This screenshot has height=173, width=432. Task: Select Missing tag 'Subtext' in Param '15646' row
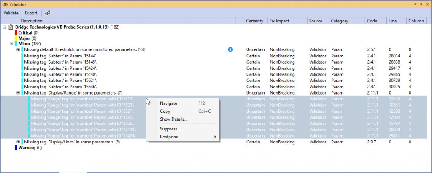[214, 86]
